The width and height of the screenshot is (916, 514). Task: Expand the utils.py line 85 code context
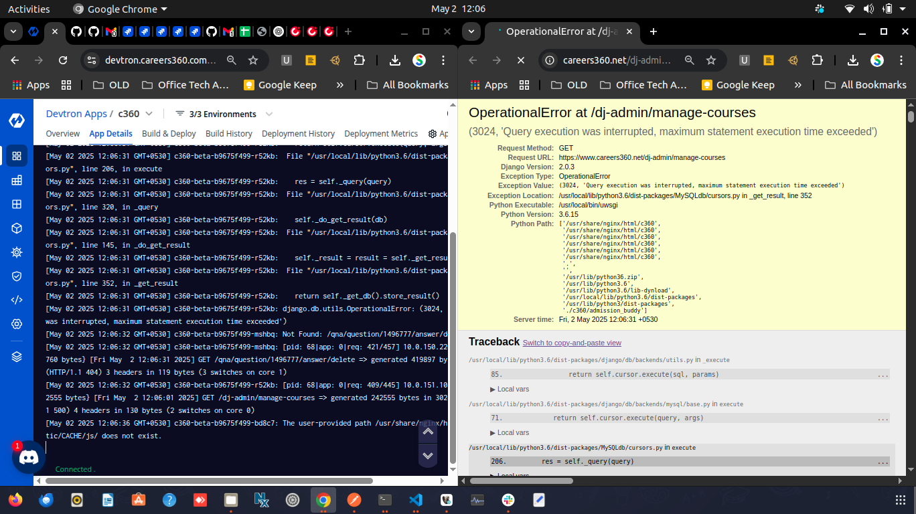tap(690, 374)
